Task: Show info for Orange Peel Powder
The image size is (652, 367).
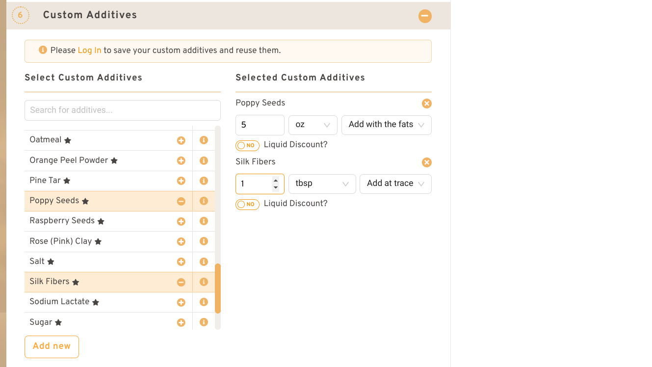Action: [204, 160]
